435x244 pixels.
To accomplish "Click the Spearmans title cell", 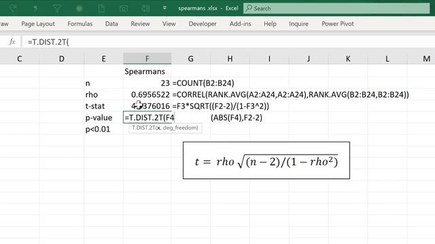I will [x=147, y=71].
